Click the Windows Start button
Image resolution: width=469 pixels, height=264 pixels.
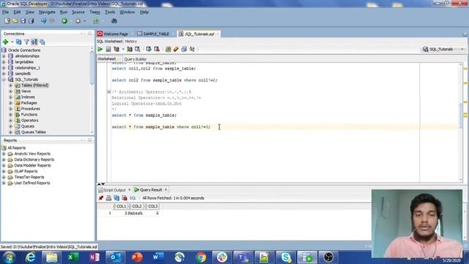[8, 257]
